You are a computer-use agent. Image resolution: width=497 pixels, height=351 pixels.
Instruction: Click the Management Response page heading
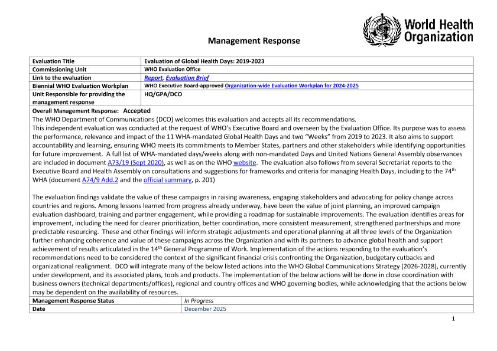click(254, 41)
